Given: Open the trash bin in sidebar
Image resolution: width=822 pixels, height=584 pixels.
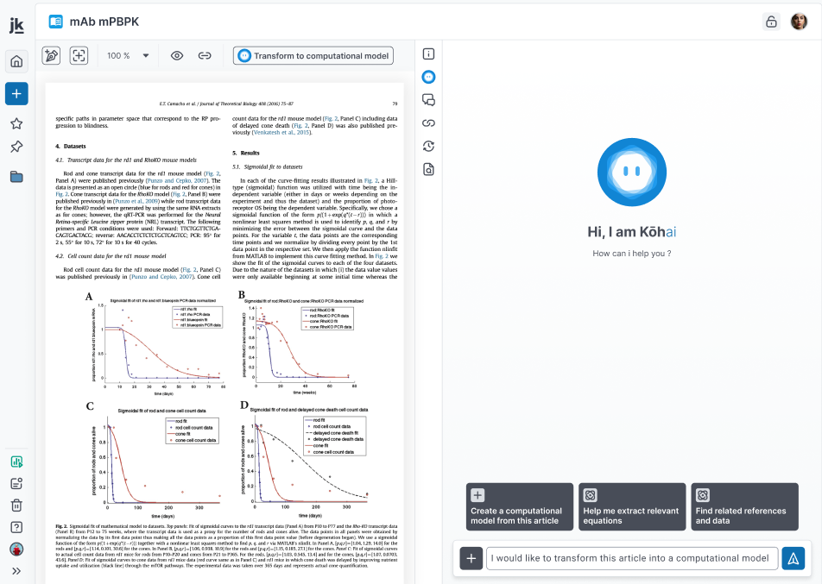Looking at the screenshot, I should 16,506.
